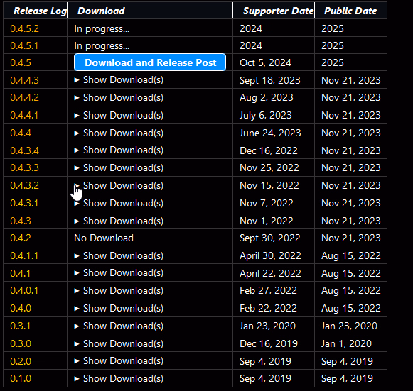Screen dimensions: 413x391
Task: Open the 0.4.5 release log link
Action: pyautogui.click(x=21, y=62)
